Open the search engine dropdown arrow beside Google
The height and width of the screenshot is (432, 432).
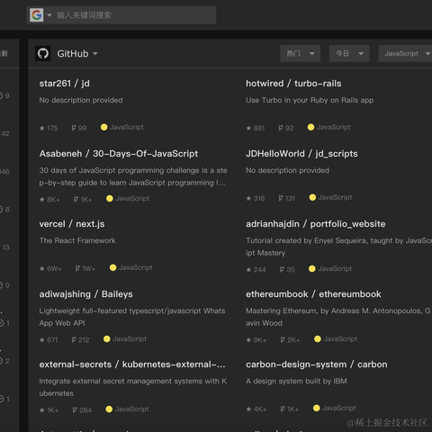point(49,15)
